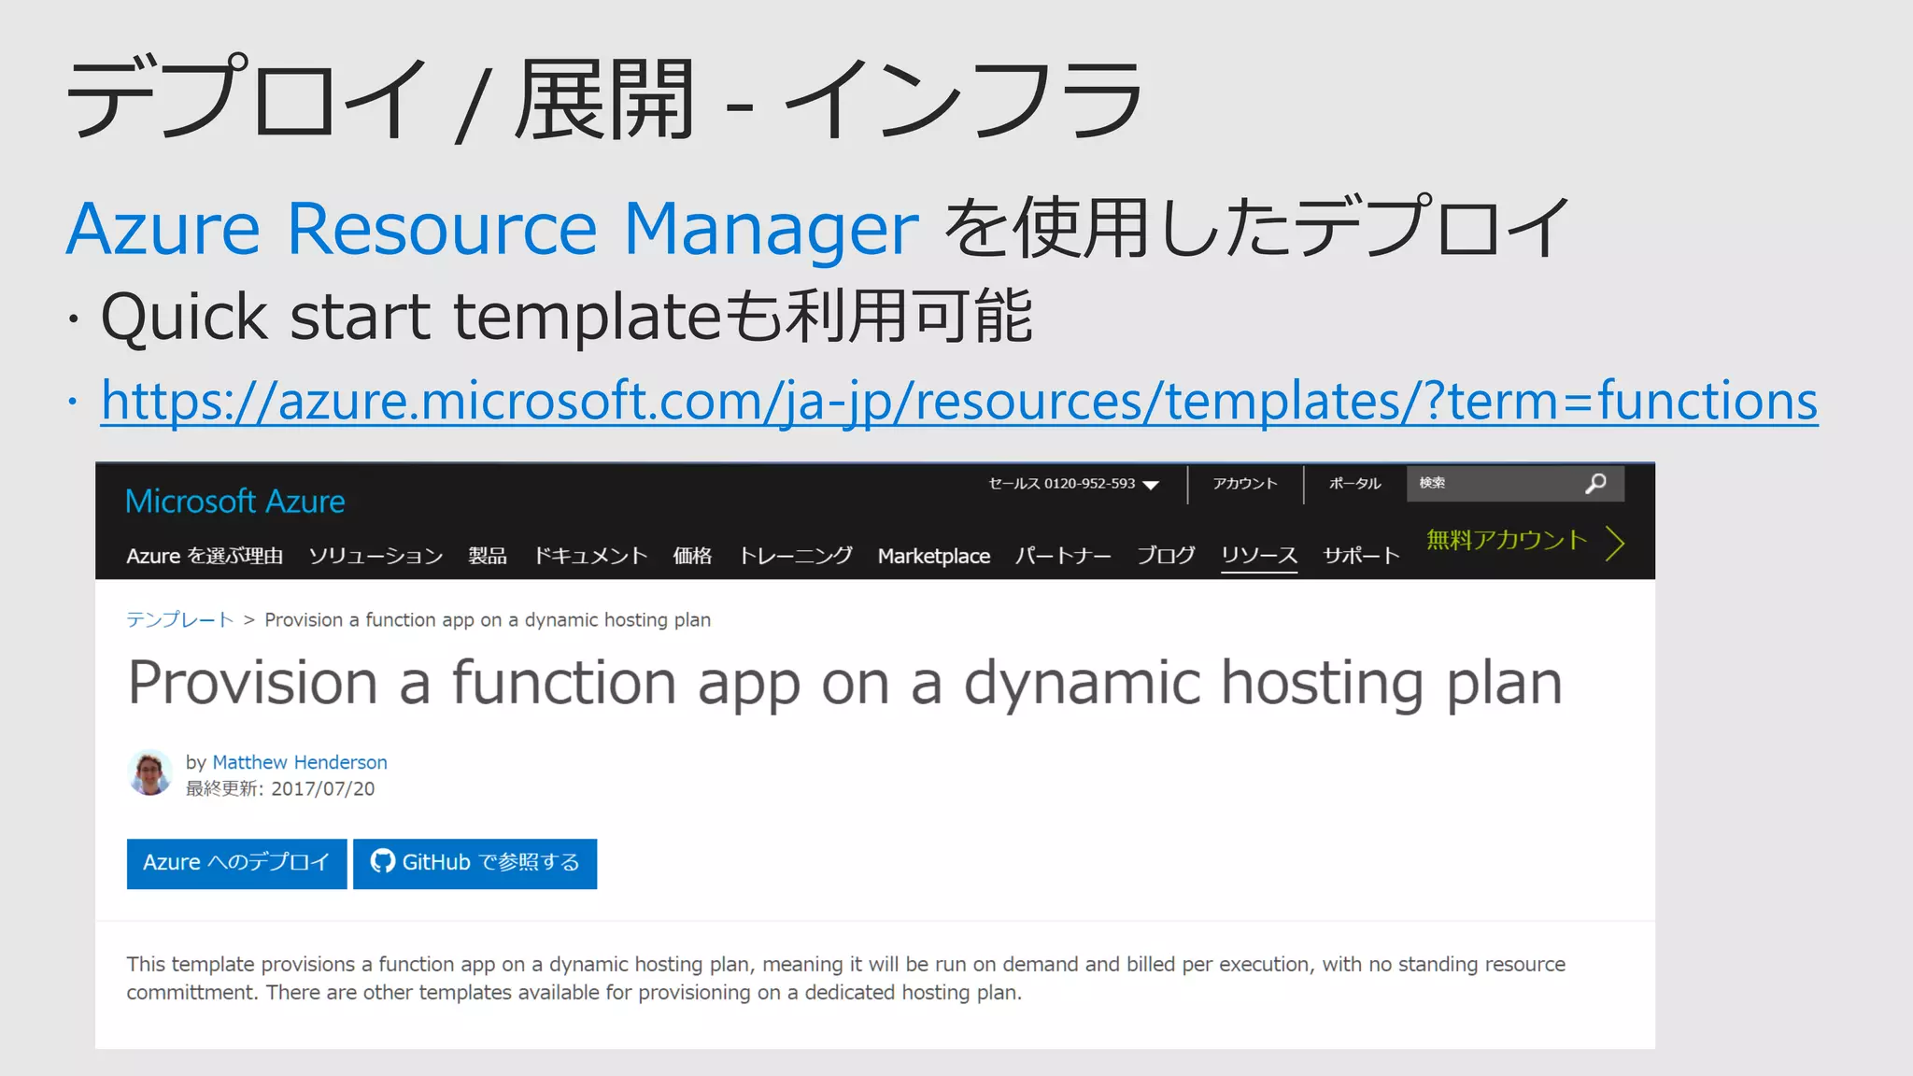Click the 'Provision a function app' page heading

[844, 683]
